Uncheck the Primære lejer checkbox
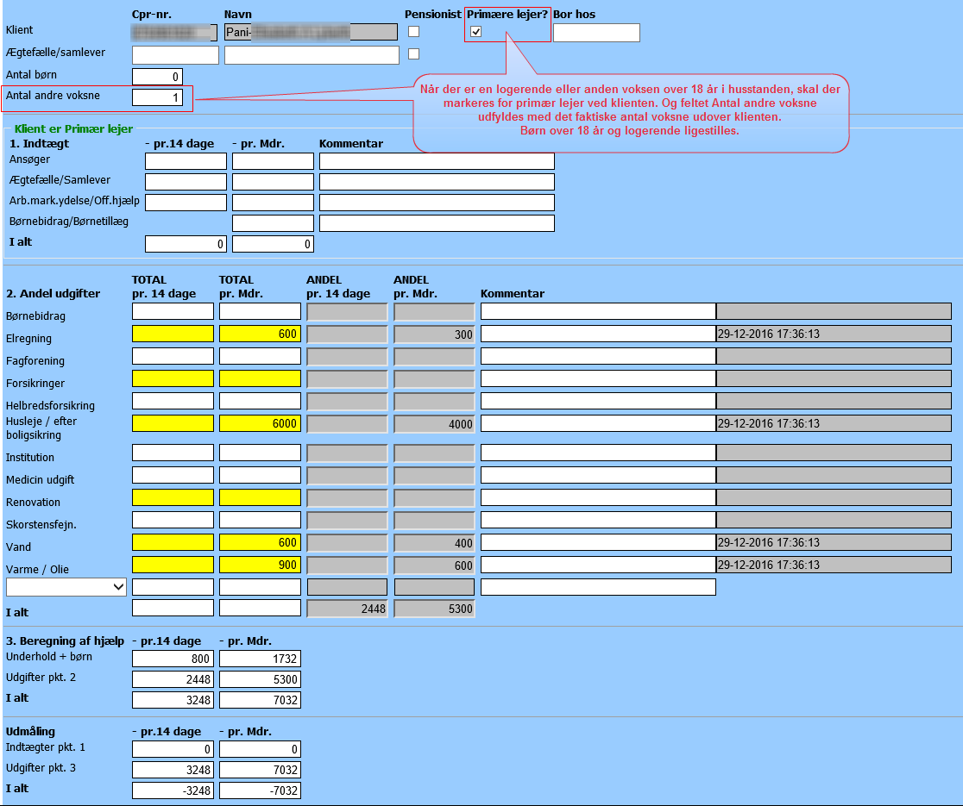The image size is (963, 806). click(x=476, y=31)
